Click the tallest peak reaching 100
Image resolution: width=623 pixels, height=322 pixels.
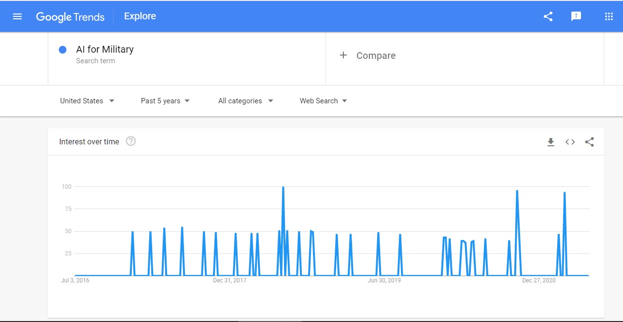(x=283, y=188)
